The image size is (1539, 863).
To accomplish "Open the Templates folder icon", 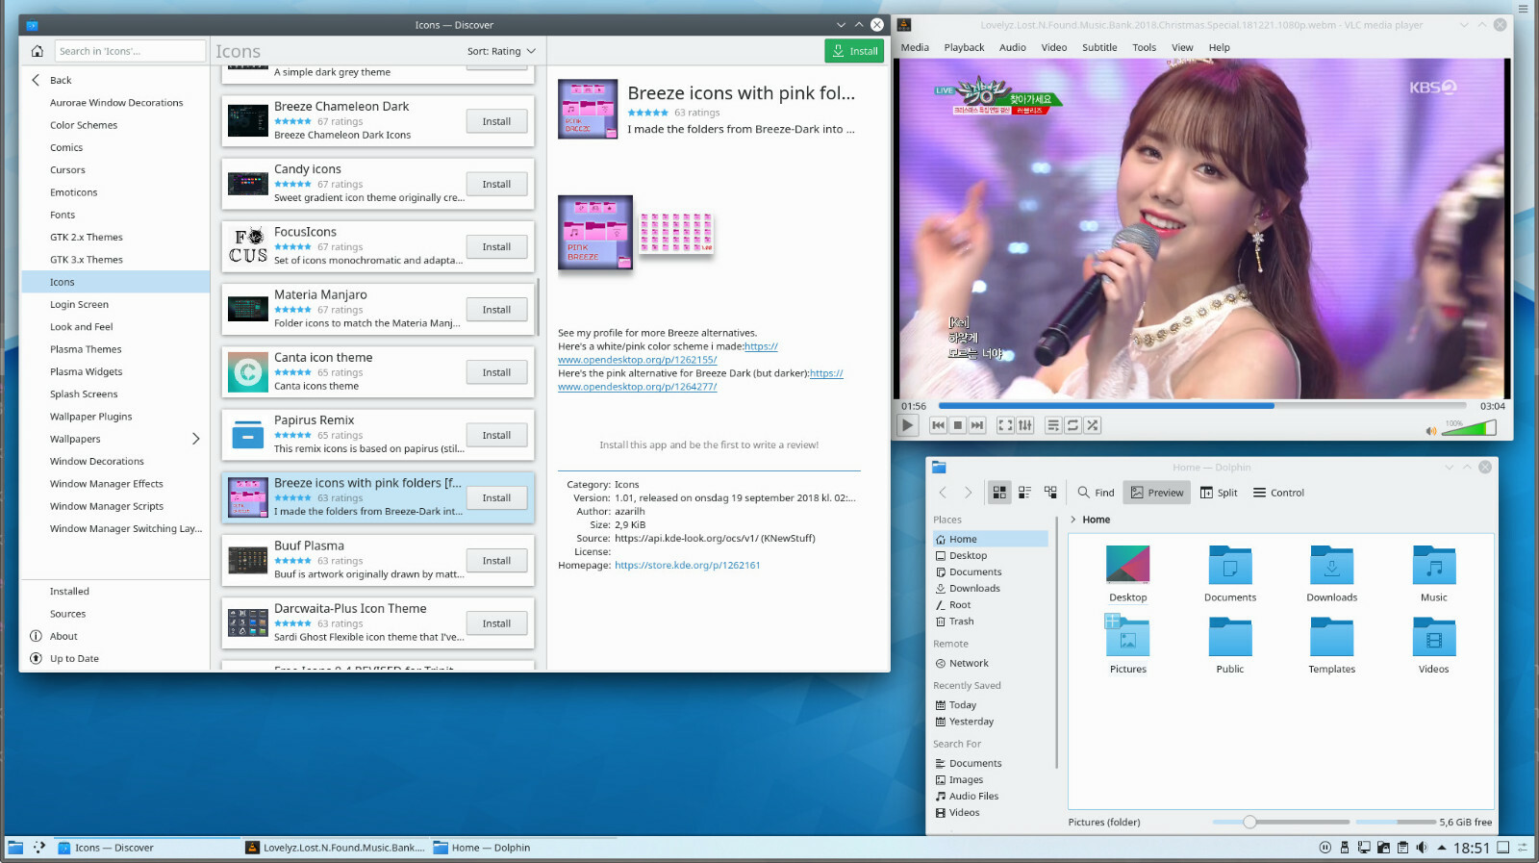I will click(x=1331, y=637).
